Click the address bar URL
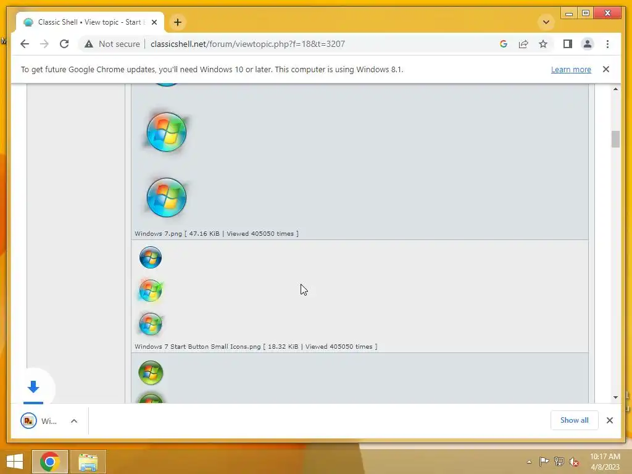Image resolution: width=632 pixels, height=474 pixels. point(247,44)
